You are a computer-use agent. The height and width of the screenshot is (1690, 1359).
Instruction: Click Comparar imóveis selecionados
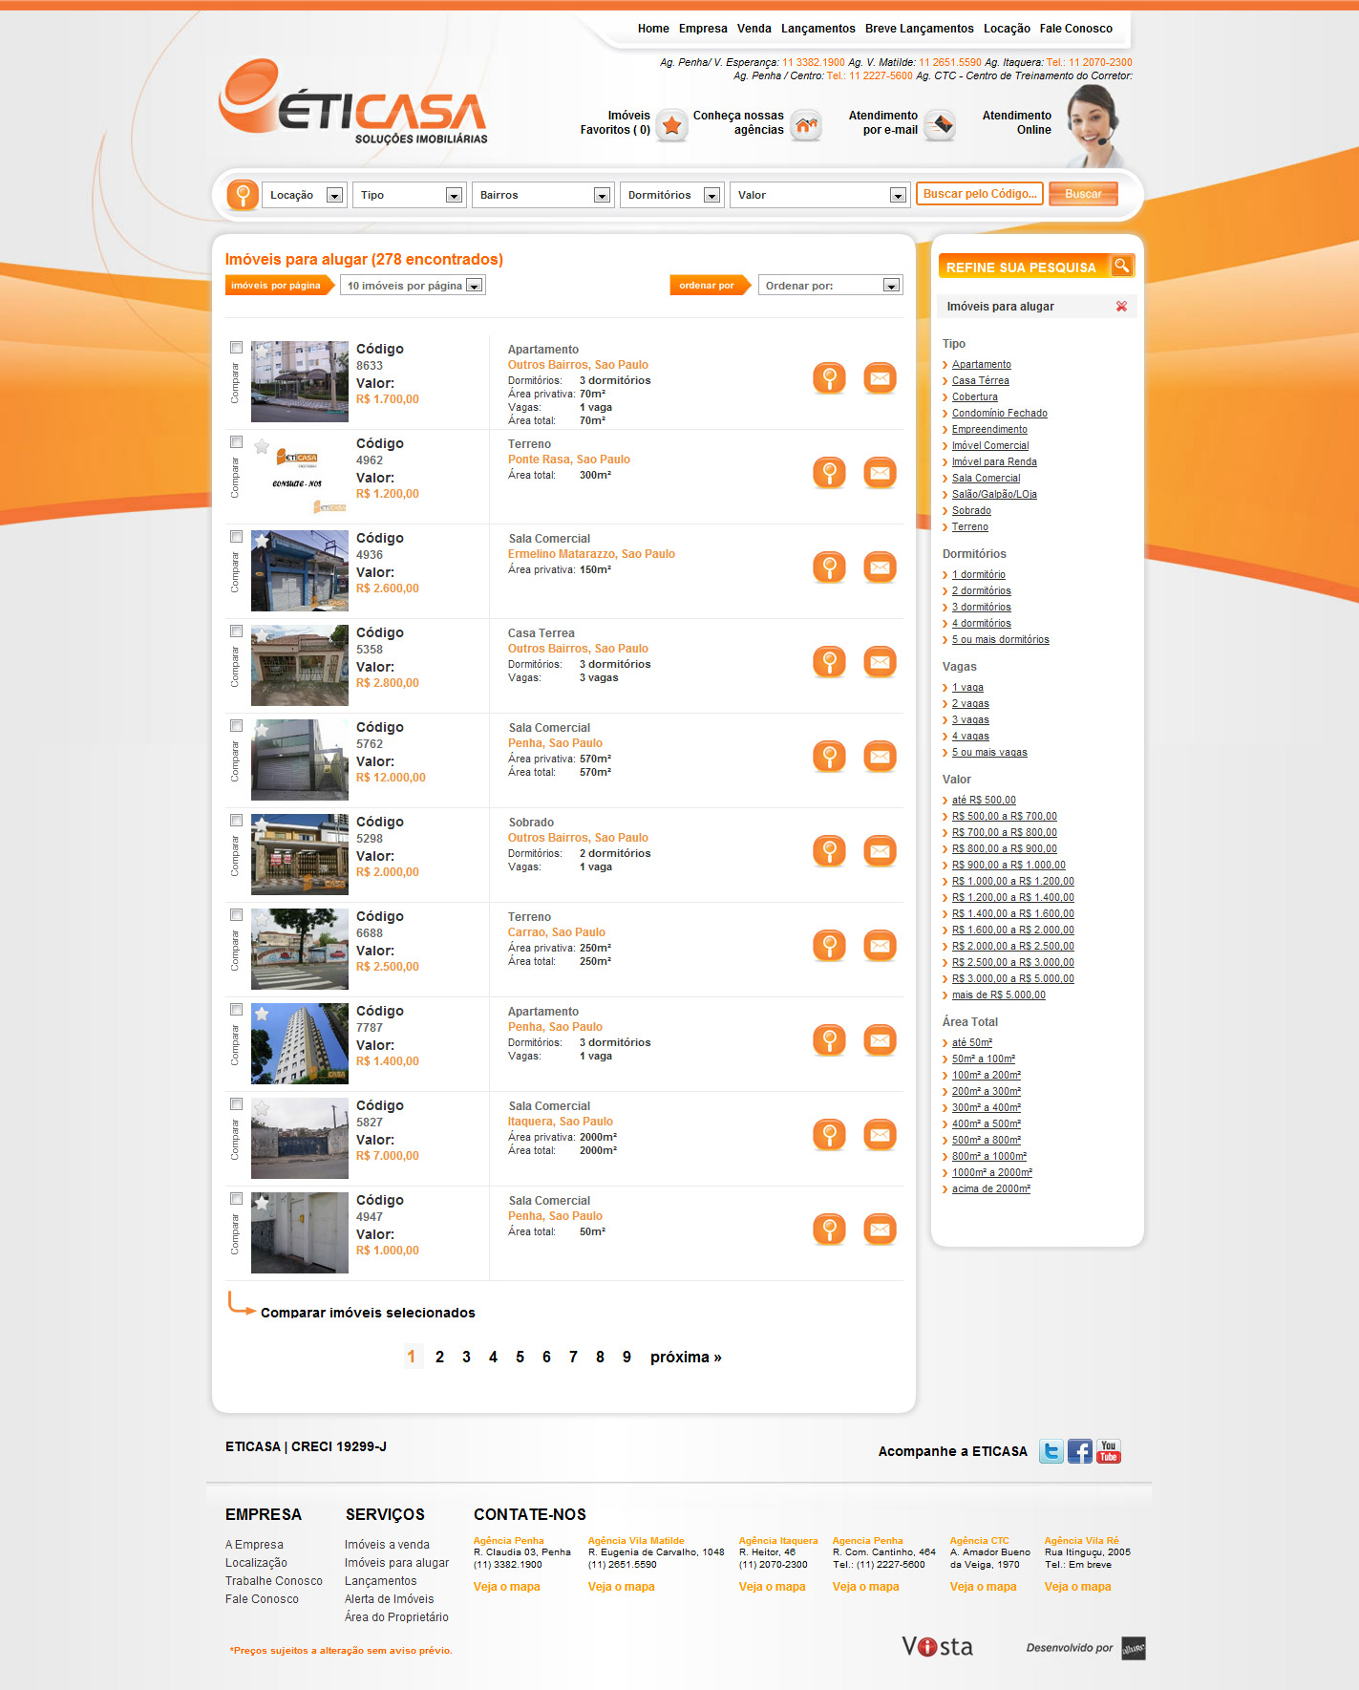[x=368, y=1313]
